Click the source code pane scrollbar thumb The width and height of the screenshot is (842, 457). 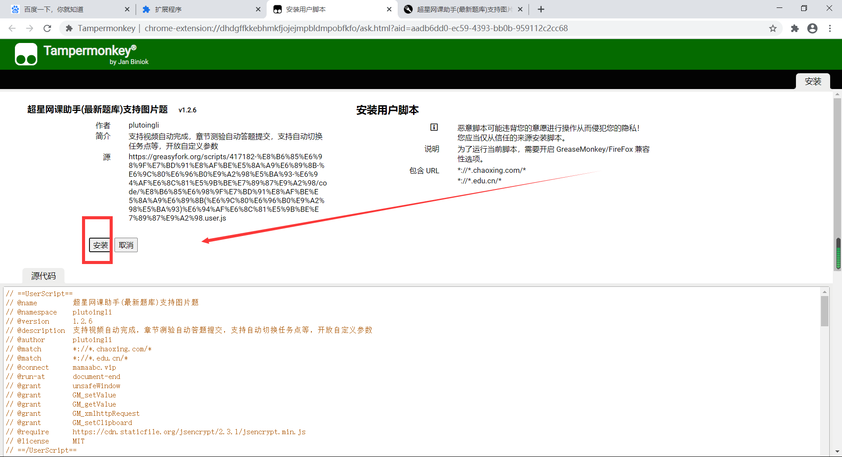824,311
